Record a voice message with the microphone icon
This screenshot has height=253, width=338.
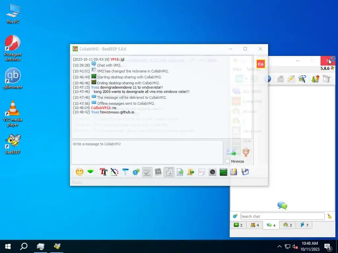point(246,152)
